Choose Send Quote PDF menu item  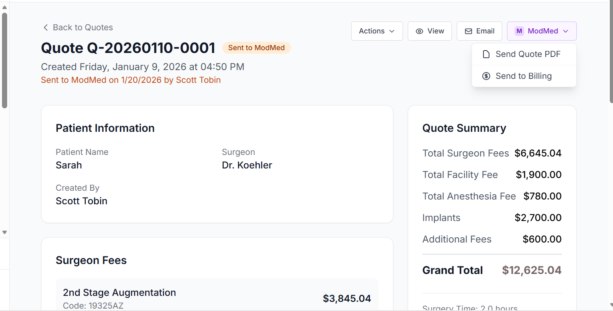tap(524, 54)
